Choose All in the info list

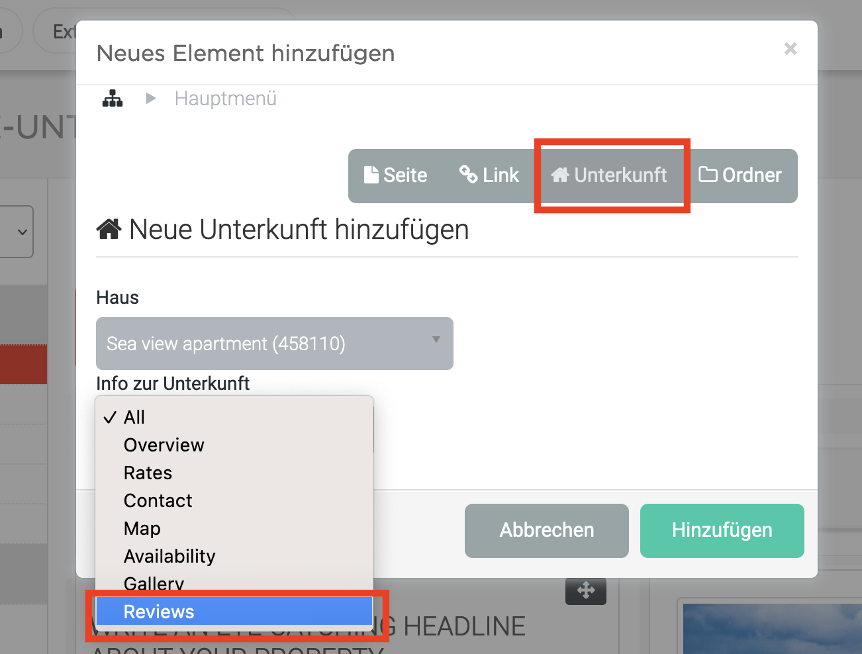point(134,417)
